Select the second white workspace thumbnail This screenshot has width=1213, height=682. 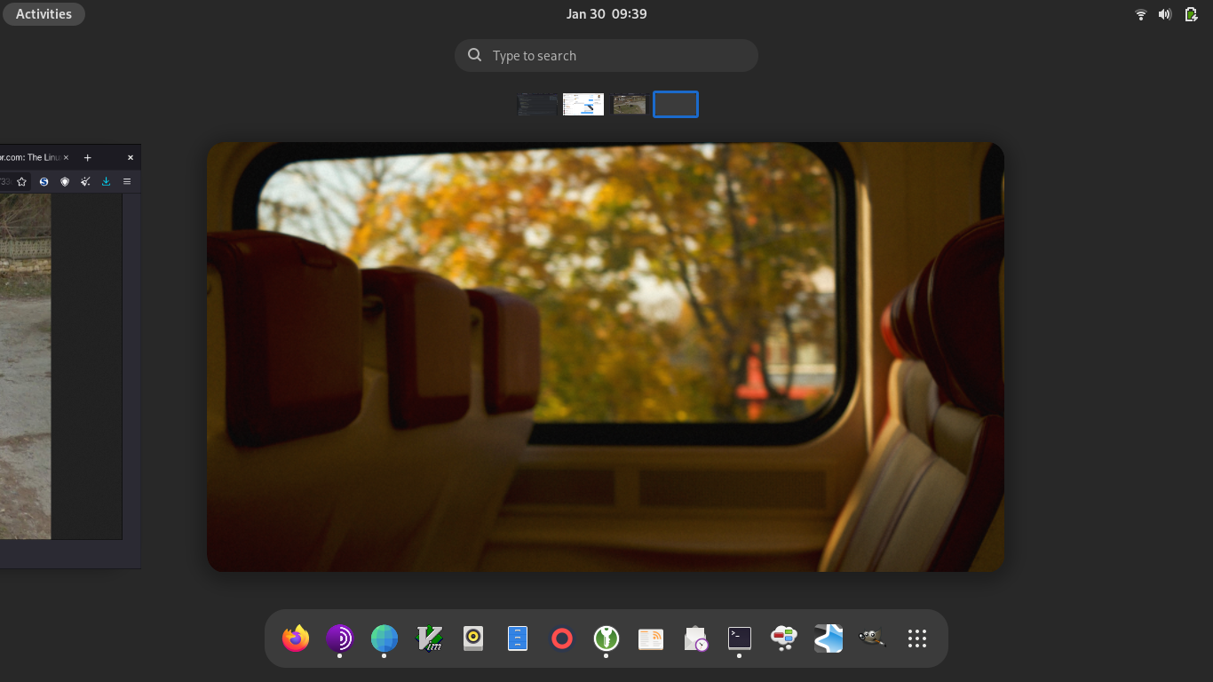pos(583,105)
